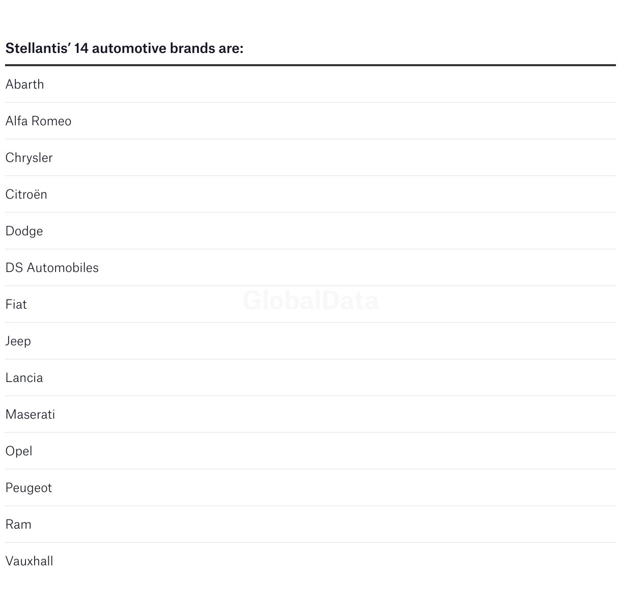Select DS Automobiles in the list
Screen dimensions: 621x600
pos(310,267)
